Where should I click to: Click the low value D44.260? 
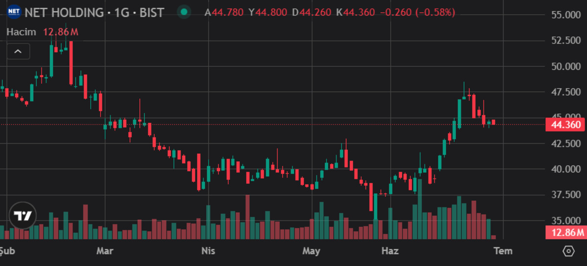coord(312,12)
